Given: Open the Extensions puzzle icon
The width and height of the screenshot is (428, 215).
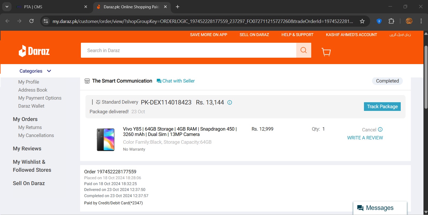Looking at the screenshot, I should pyautogui.click(x=391, y=21).
